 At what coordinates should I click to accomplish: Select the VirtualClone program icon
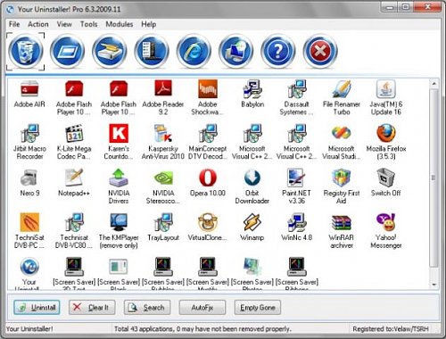[x=208, y=222]
